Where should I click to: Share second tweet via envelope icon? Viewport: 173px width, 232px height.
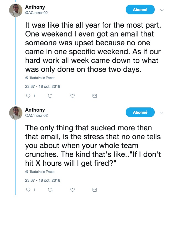[x=94, y=190]
